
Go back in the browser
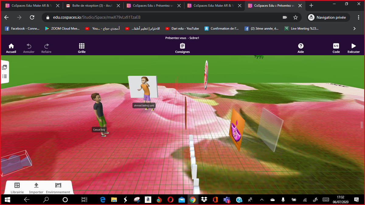pyautogui.click(x=6, y=17)
